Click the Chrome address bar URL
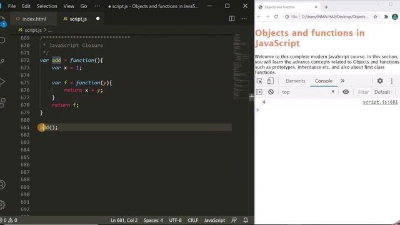The image size is (400, 225). click(x=335, y=17)
